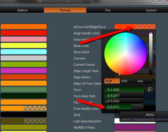The height and width of the screenshot is (132, 168).
Task: Click the white handle atop the brightness bar
Action: (x=151, y=33)
